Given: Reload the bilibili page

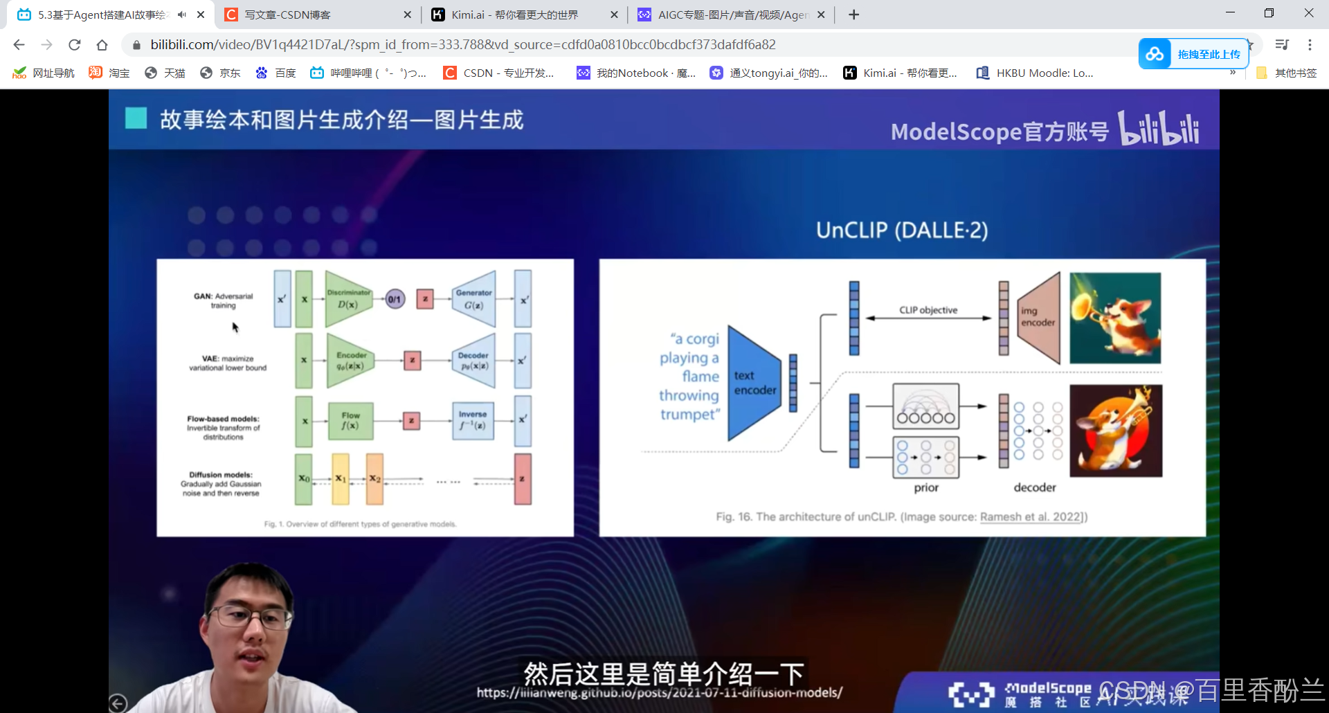Looking at the screenshot, I should [74, 45].
